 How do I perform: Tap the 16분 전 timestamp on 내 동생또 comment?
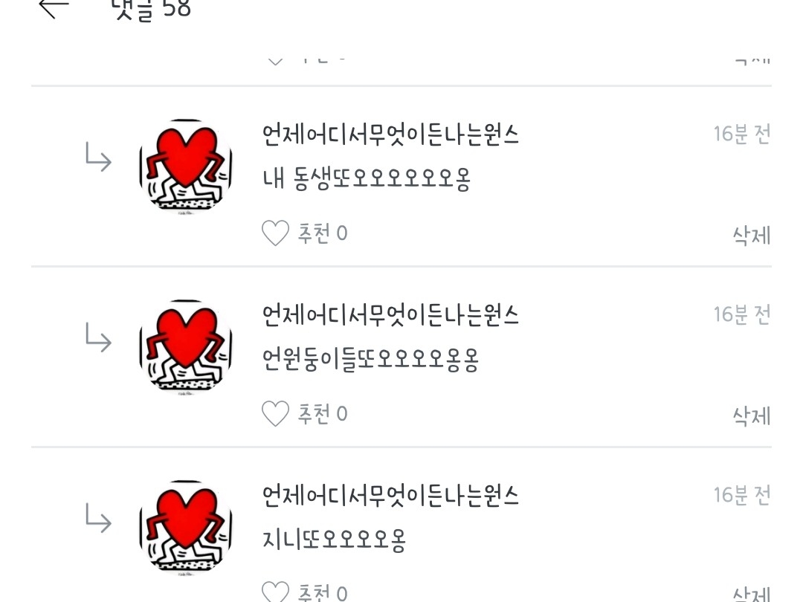[742, 134]
